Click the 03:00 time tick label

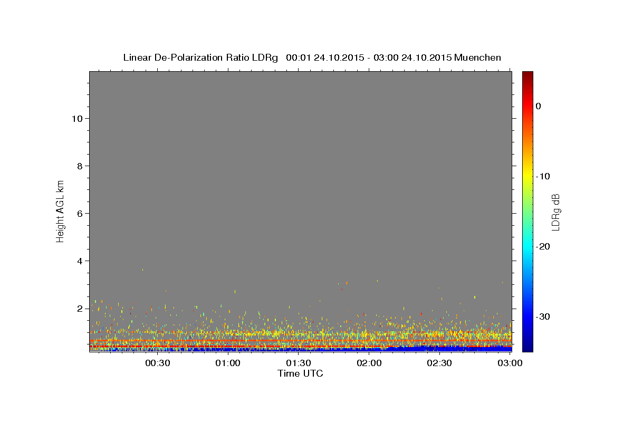click(510, 363)
